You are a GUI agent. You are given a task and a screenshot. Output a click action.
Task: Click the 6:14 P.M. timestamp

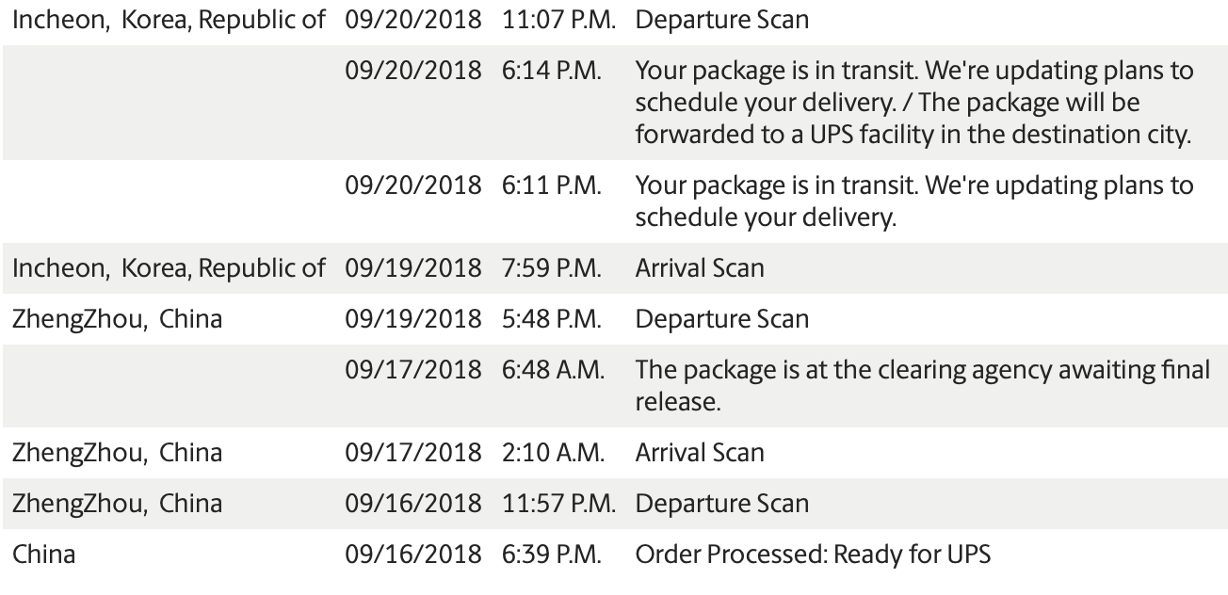tap(552, 72)
